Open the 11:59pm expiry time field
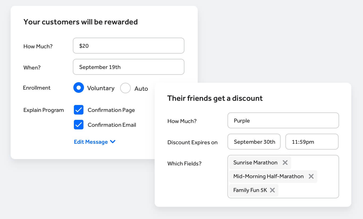The image size is (363, 219). [312, 142]
